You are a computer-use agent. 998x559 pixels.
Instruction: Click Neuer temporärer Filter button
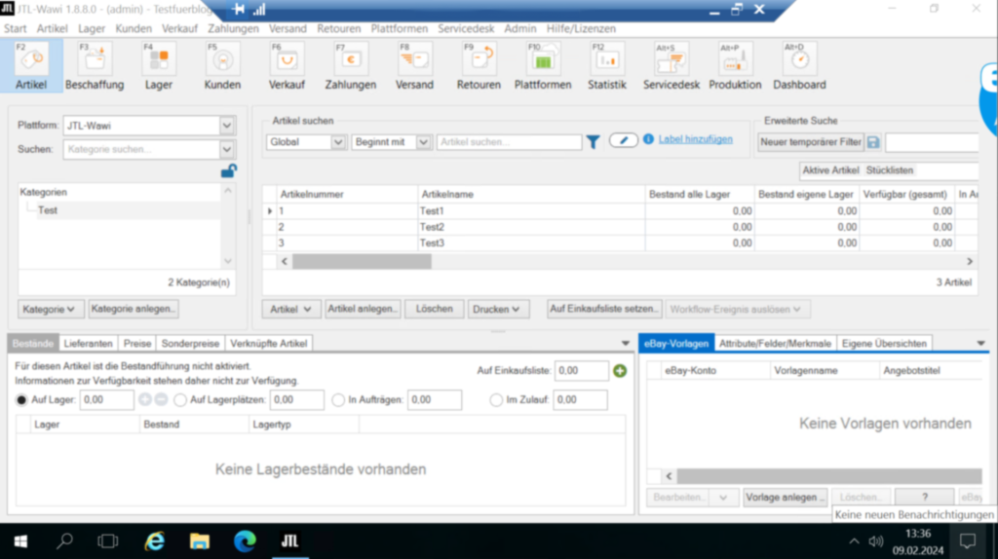[x=810, y=142]
